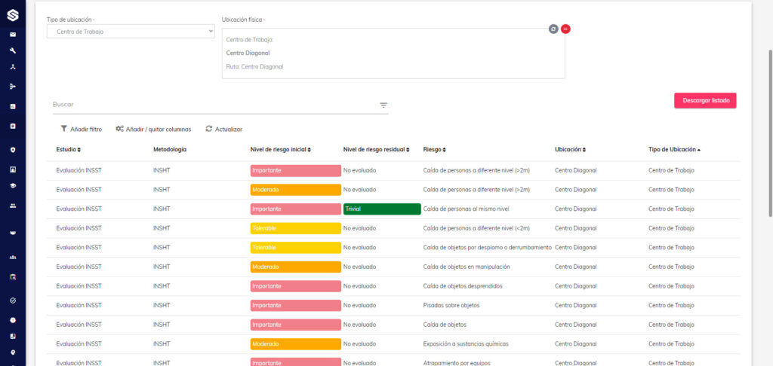This screenshot has height=366, width=773.
Task: Open Añadir / quitar columnas
Action: pyautogui.click(x=153, y=129)
